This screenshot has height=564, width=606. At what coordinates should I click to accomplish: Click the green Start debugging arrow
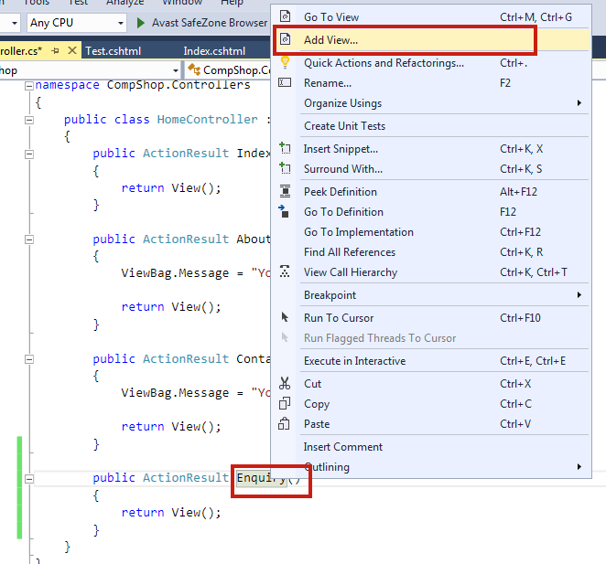tap(141, 23)
